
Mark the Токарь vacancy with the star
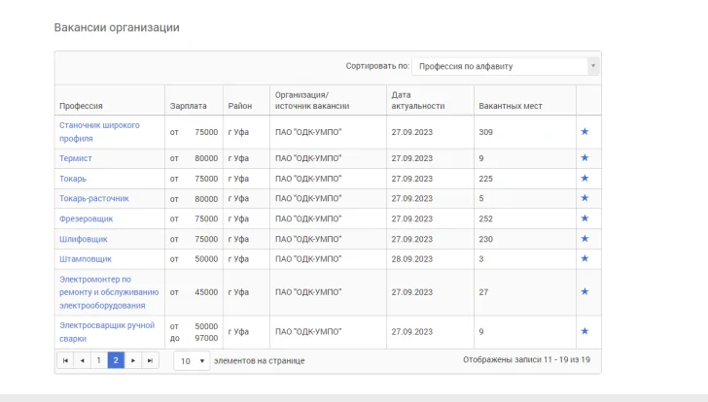point(584,178)
